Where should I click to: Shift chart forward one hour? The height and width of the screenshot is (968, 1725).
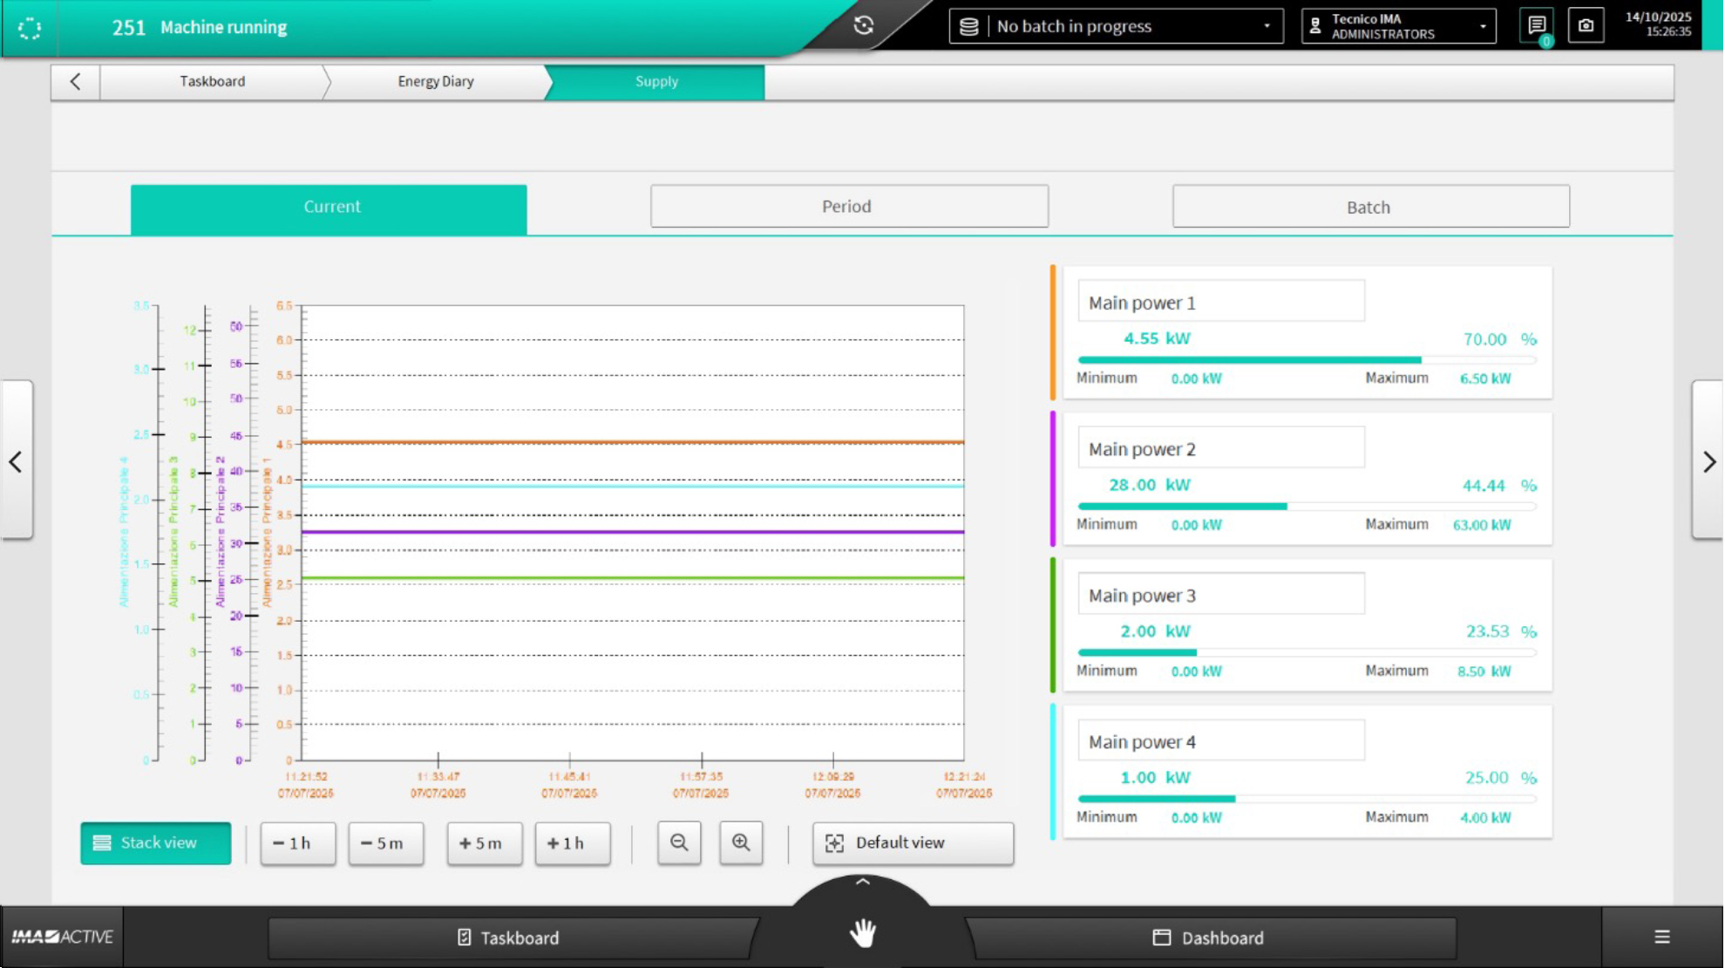click(573, 843)
